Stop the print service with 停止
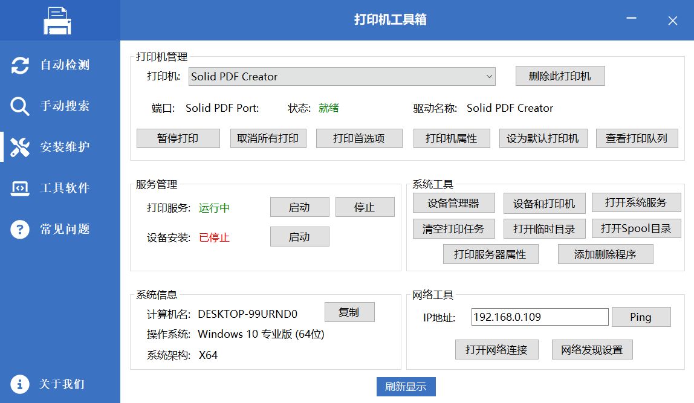694x403 pixels. pyautogui.click(x=364, y=207)
